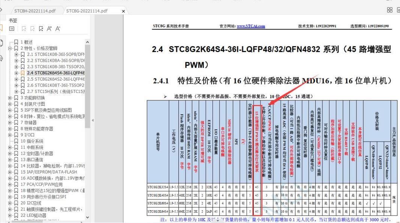Open the bookmarks sidebar panel icon
Screen dimensions: 400x223
click(1, 28)
